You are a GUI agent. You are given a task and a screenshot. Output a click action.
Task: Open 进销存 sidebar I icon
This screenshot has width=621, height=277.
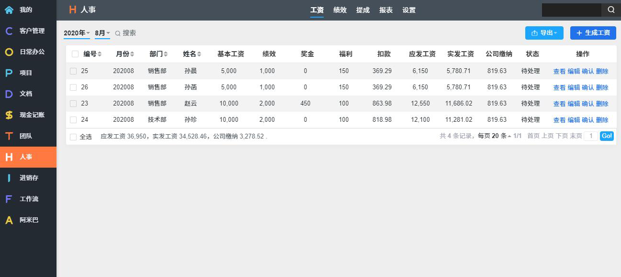[9, 178]
